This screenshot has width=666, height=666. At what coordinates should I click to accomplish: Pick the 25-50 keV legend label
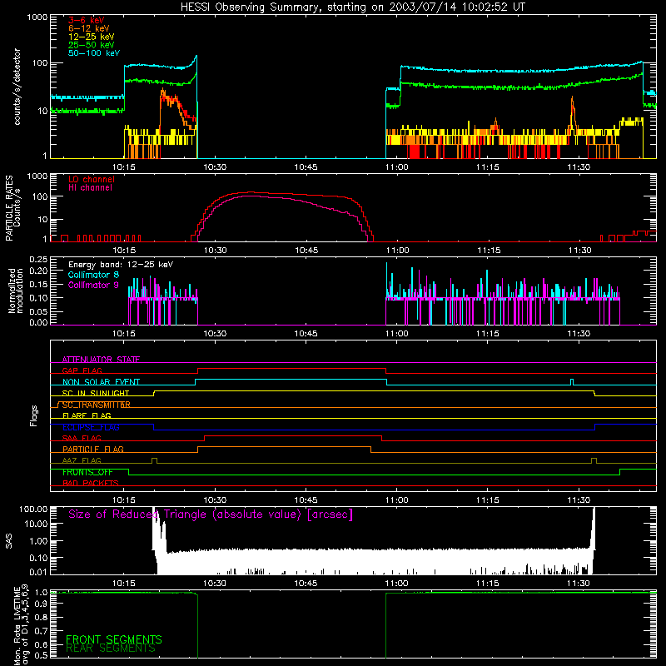click(92, 45)
